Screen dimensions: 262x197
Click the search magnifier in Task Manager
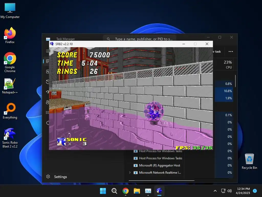108,39
